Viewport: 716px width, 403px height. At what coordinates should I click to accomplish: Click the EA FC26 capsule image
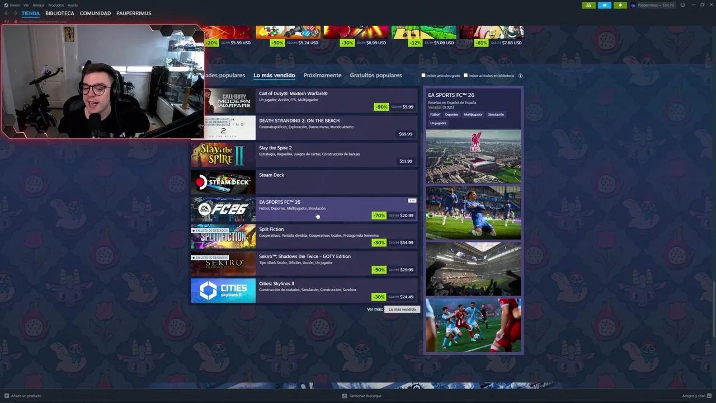tap(223, 209)
